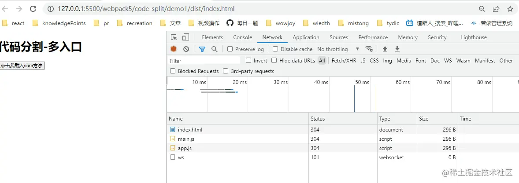Tick the Hide data URLs checkbox
This screenshot has width=519, height=183.
pos(274,61)
